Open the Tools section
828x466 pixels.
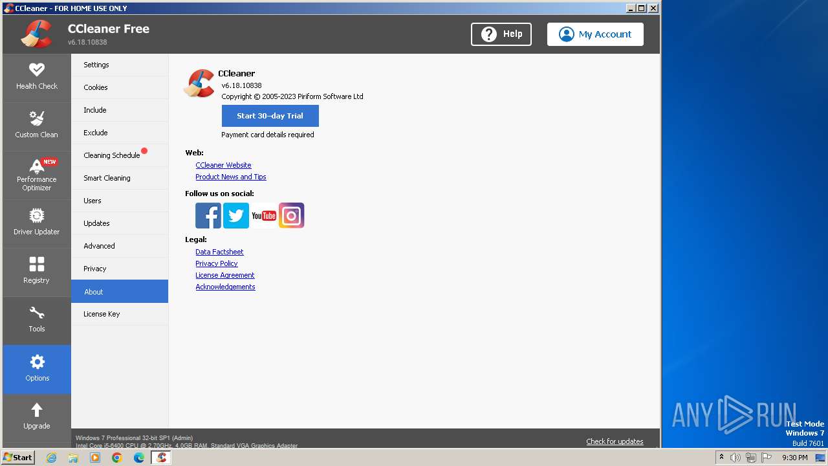[x=37, y=320]
